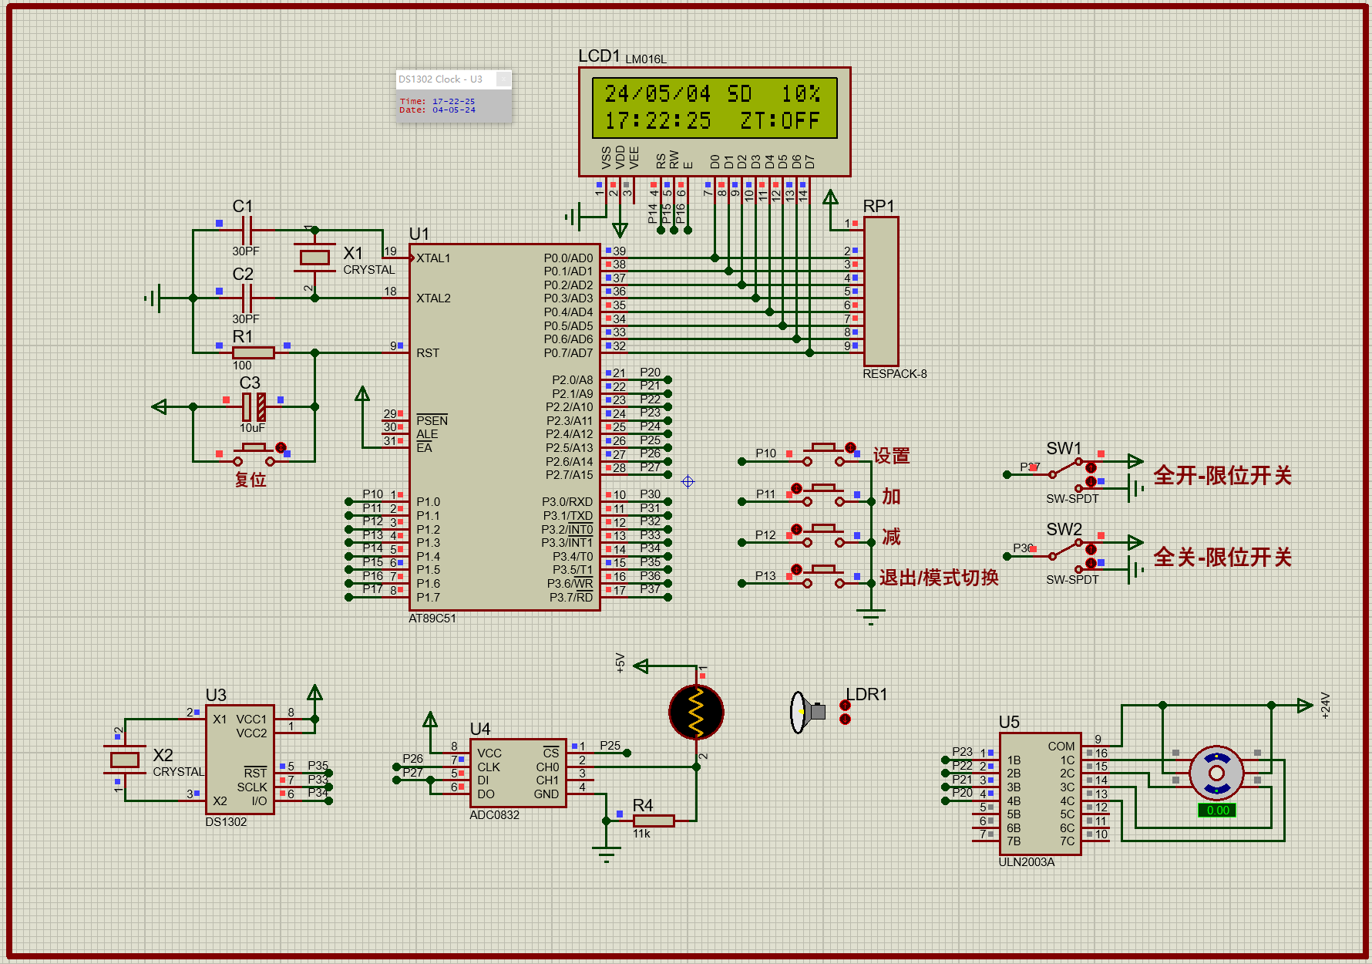Click the AT89C51 part label
This screenshot has height=964, width=1372.
(x=432, y=618)
